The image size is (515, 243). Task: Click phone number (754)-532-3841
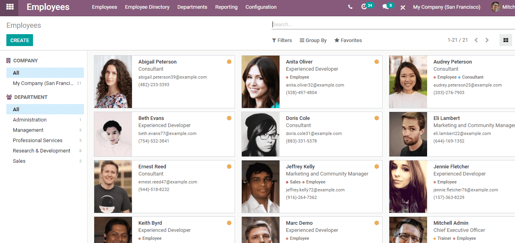click(x=154, y=141)
